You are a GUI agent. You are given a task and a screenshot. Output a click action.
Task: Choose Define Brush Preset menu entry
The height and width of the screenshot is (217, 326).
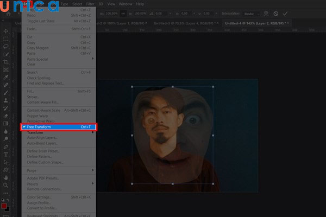point(59,151)
